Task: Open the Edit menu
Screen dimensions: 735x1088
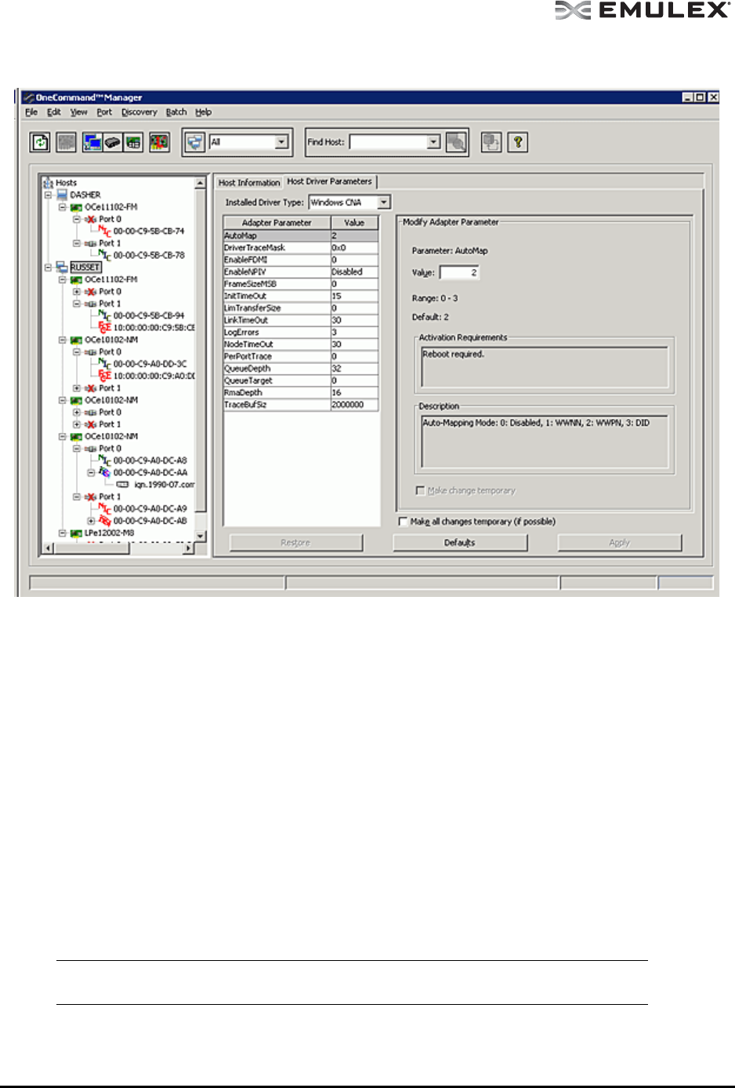Action: point(54,112)
